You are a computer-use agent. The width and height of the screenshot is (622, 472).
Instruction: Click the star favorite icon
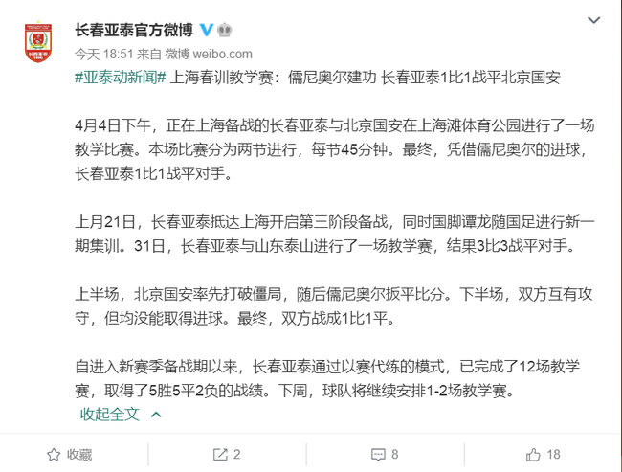54,455
